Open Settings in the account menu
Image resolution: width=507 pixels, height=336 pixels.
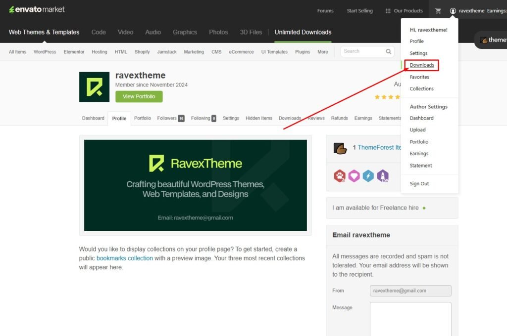418,53
